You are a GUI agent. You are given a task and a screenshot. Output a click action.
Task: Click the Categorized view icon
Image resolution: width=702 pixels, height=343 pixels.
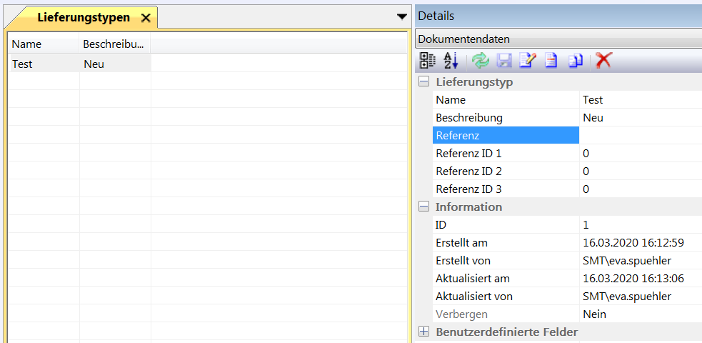coord(427,61)
